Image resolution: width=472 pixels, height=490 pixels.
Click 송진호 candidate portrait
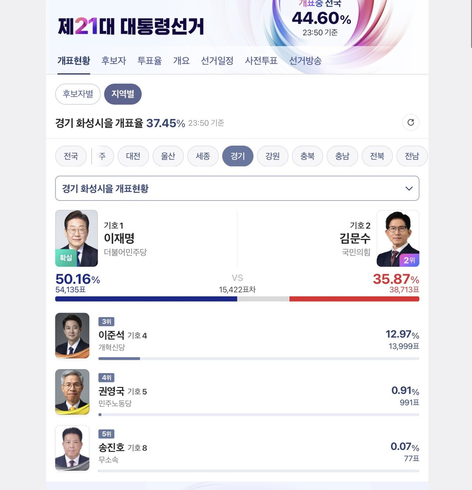tap(72, 448)
